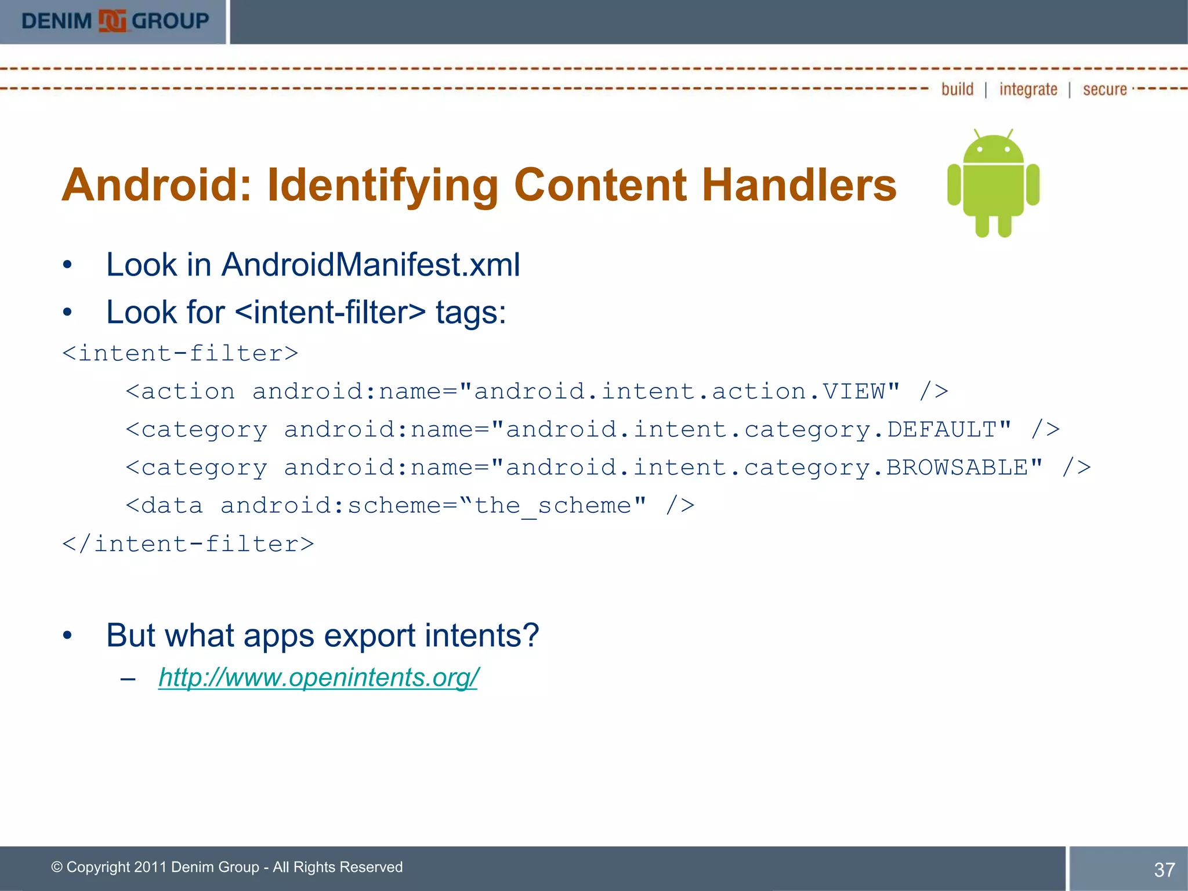Click the category.DEFAULT code line
The height and width of the screenshot is (891, 1188).
click(x=592, y=430)
